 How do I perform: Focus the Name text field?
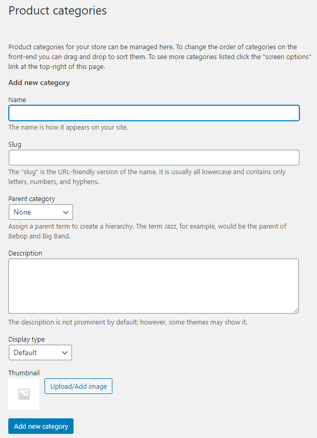tap(154, 113)
